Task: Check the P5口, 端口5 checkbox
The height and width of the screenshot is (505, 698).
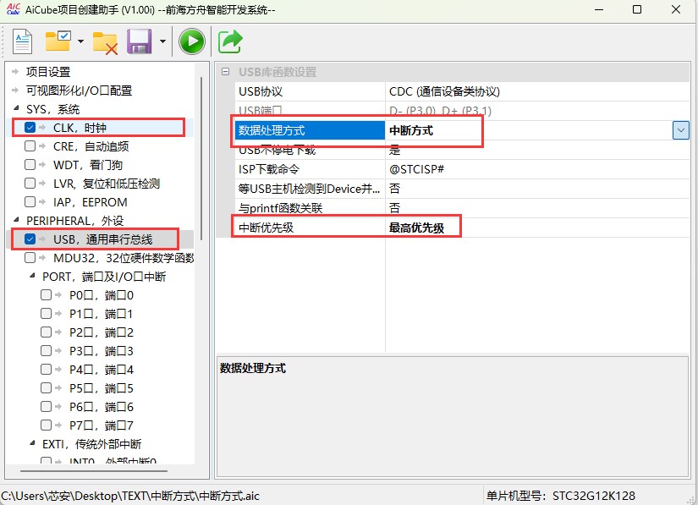Action: (46, 388)
